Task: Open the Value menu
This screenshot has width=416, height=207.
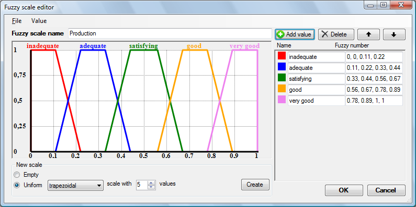Action: pos(39,21)
